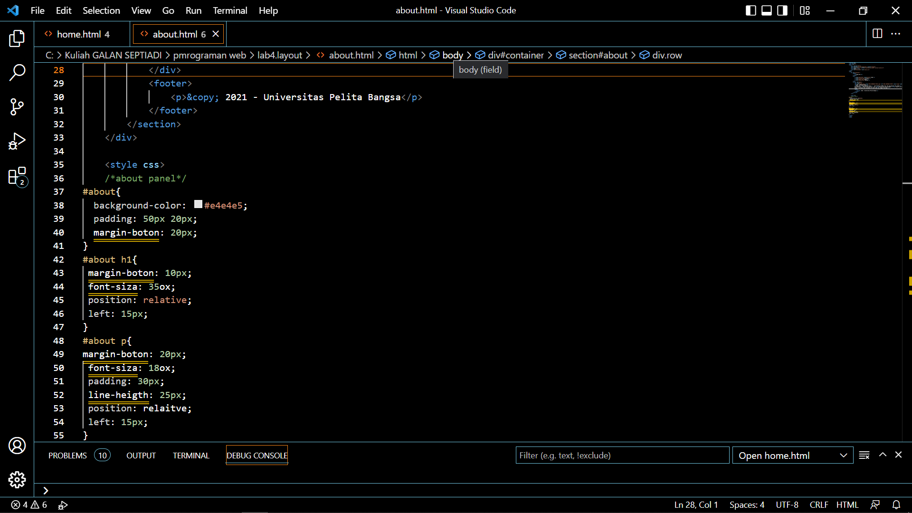Maximize panel size with chevron up
912x513 pixels.
(x=883, y=455)
